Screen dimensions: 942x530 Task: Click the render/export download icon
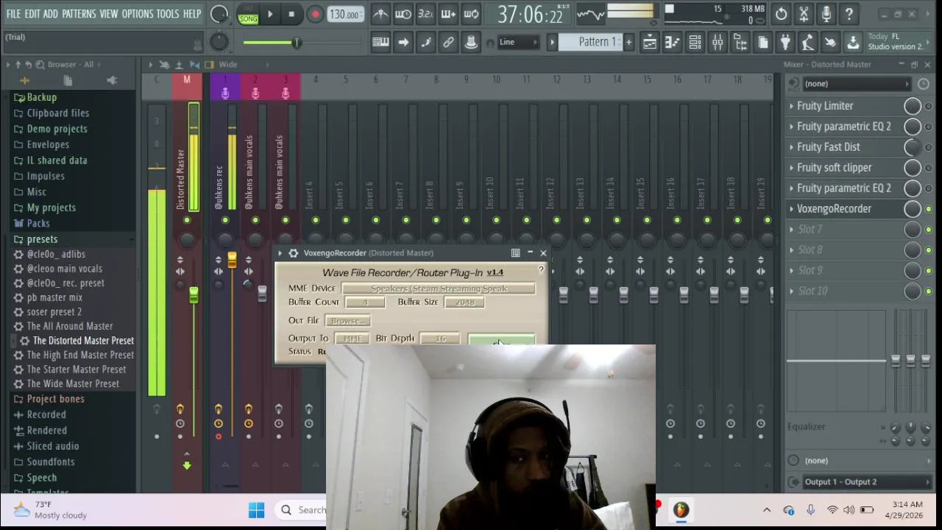pyautogui.click(x=853, y=43)
